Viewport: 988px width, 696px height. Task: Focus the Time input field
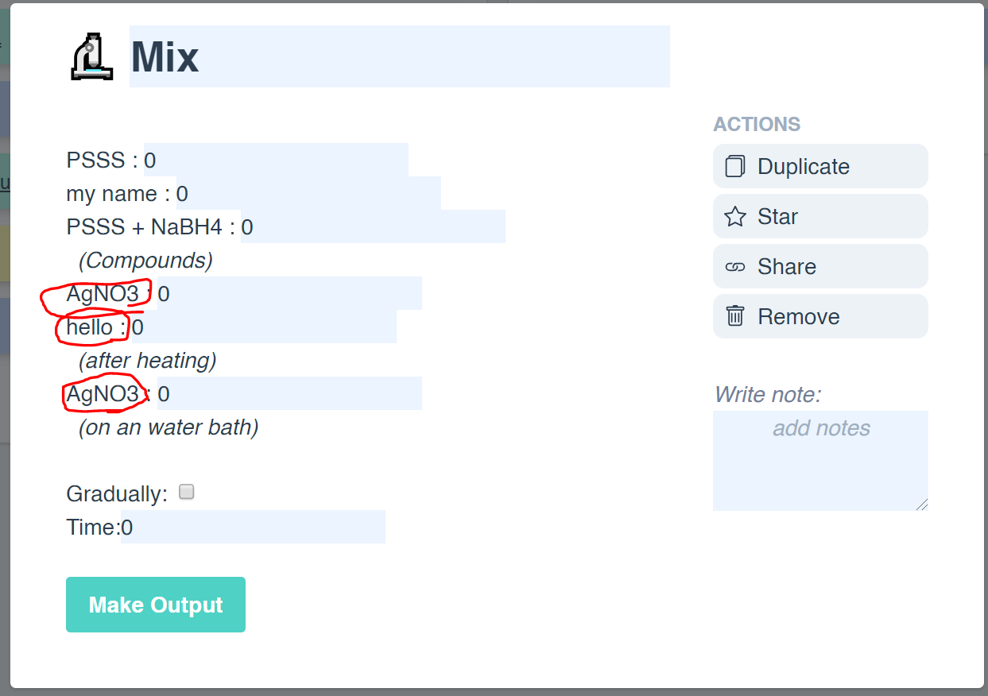click(253, 527)
